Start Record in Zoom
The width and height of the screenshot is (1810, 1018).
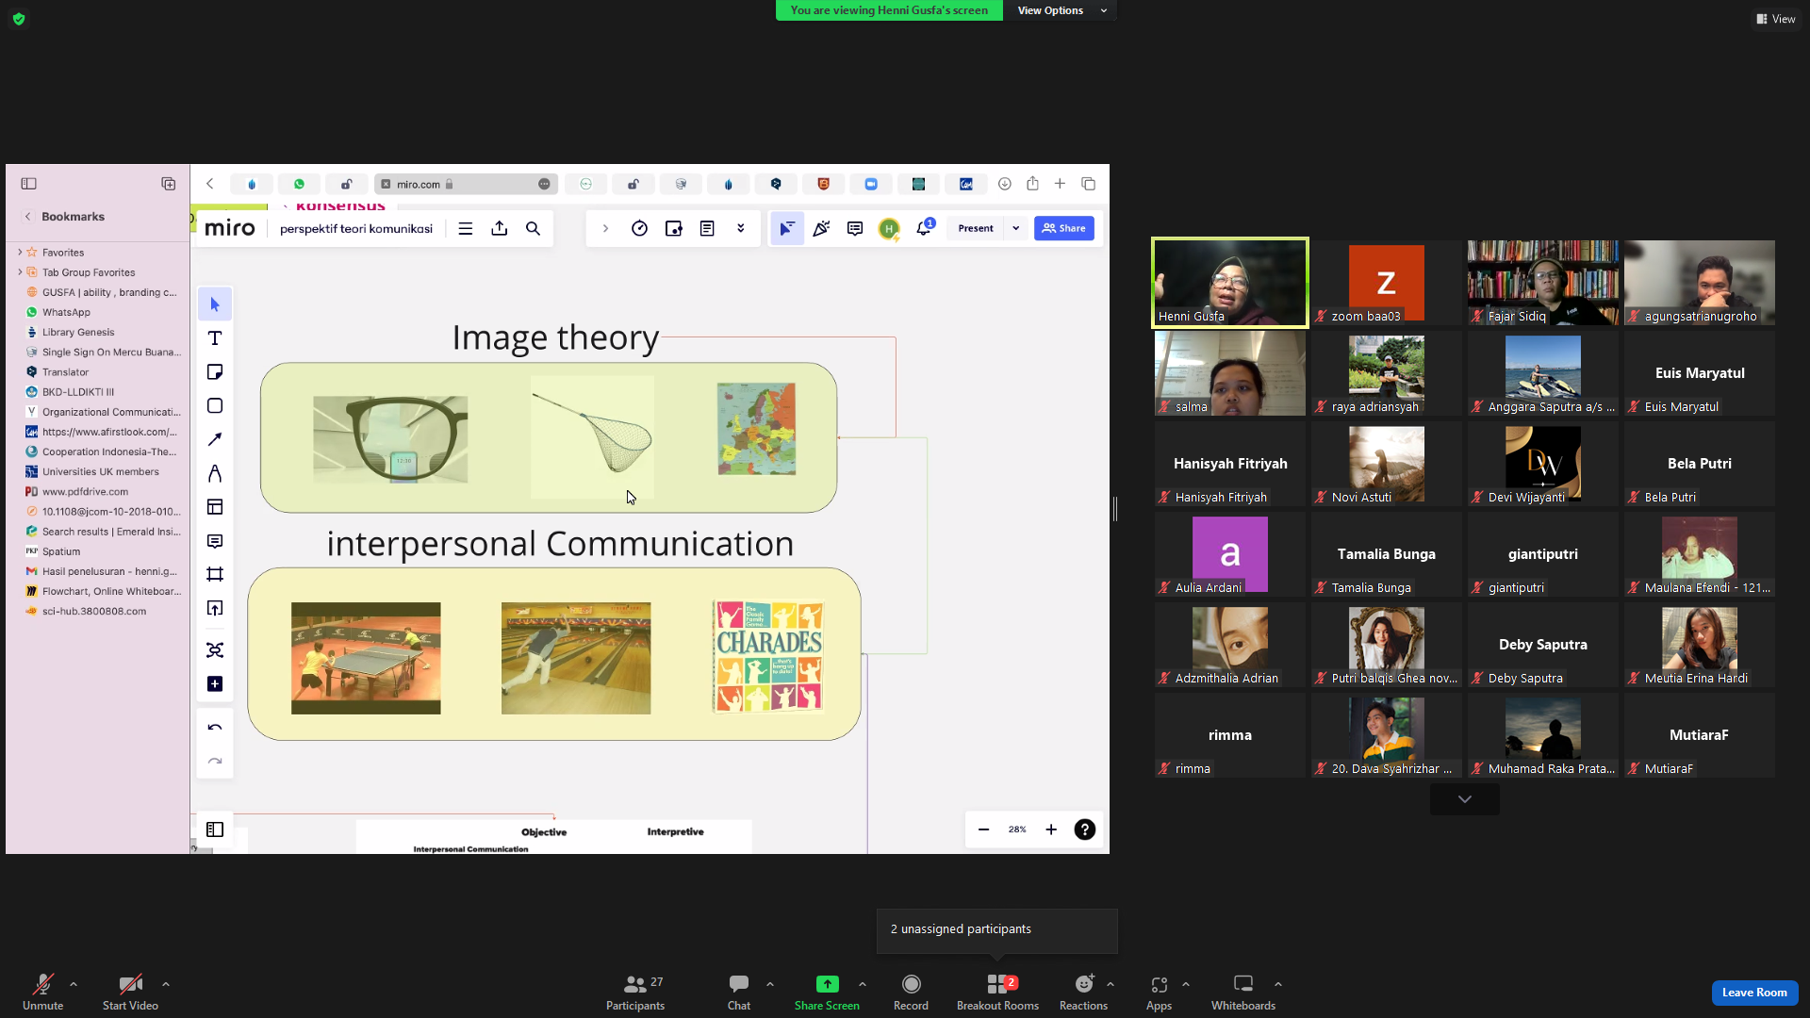tap(911, 992)
